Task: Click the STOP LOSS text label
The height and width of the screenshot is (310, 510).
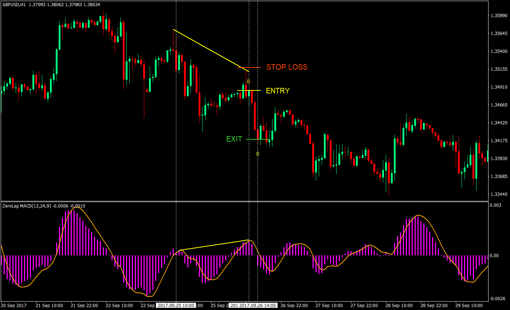Action: [x=287, y=67]
